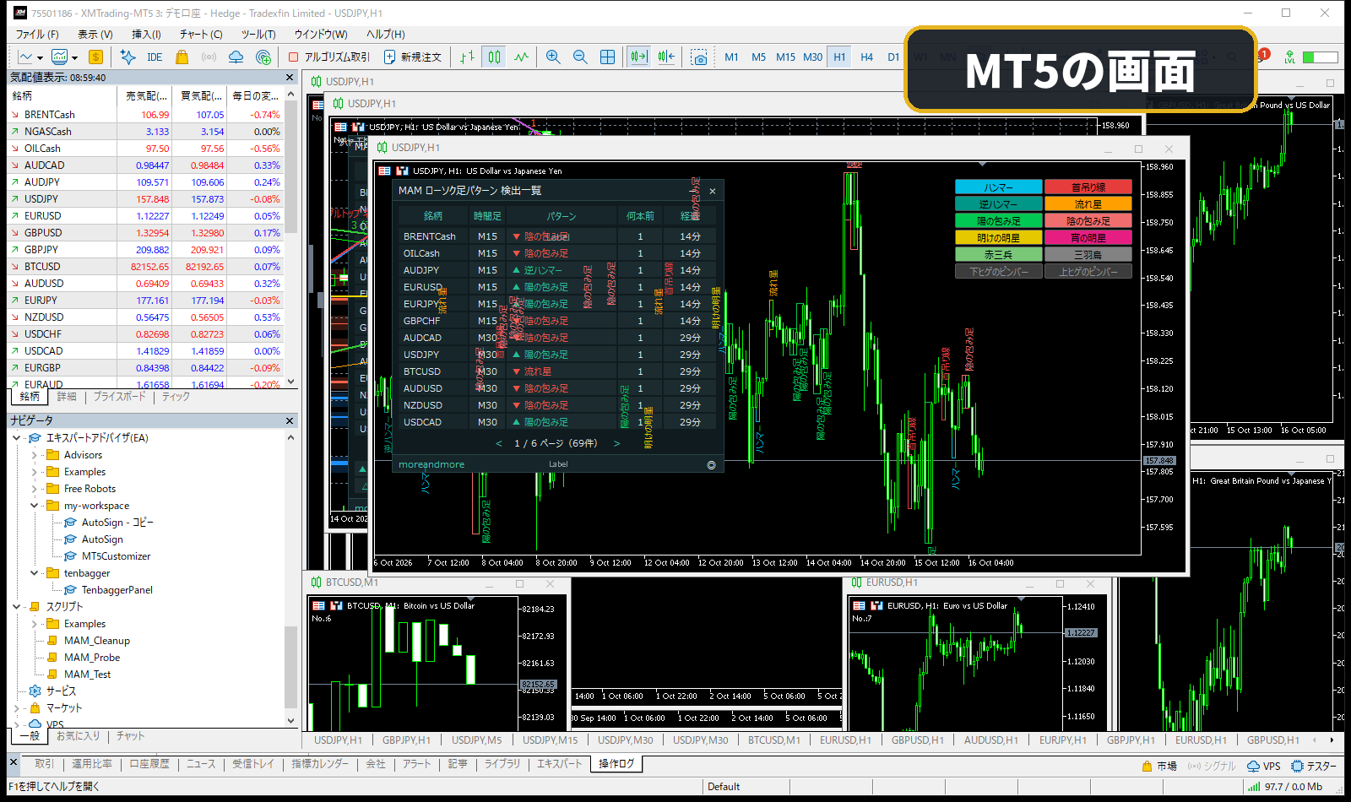Toggle the Navigator star icon in toolbar

(128, 57)
